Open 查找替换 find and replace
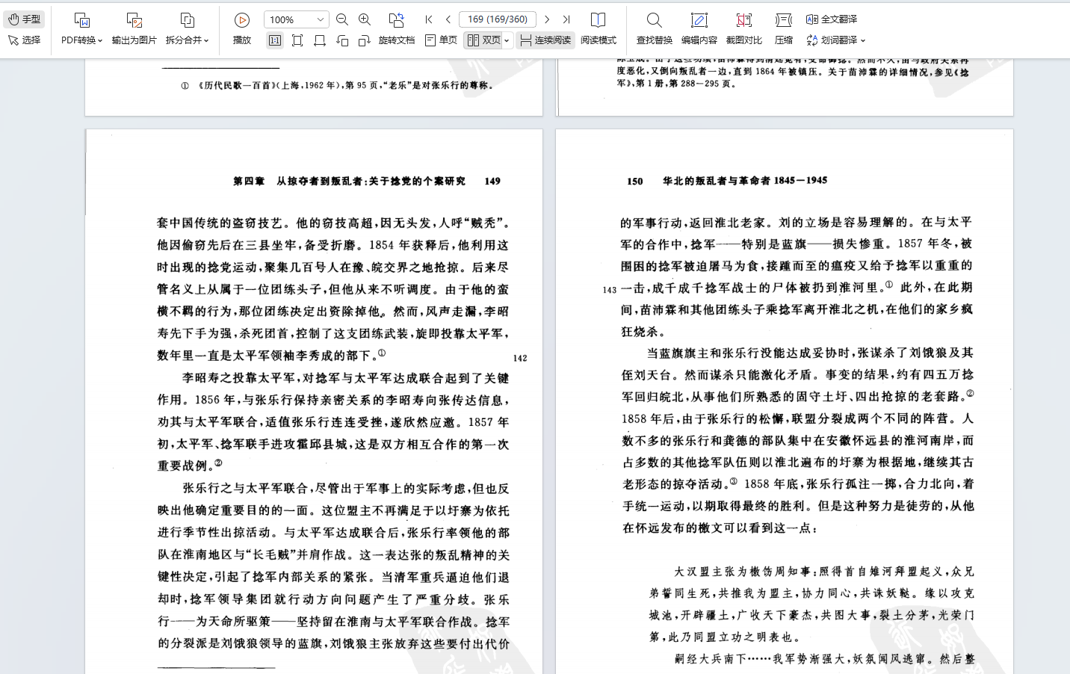The image size is (1070, 674). [x=655, y=28]
